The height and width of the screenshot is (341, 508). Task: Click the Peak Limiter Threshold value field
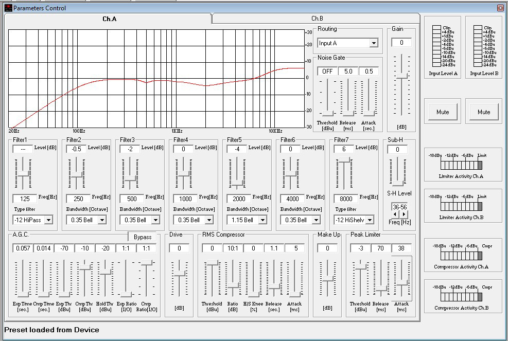point(360,248)
